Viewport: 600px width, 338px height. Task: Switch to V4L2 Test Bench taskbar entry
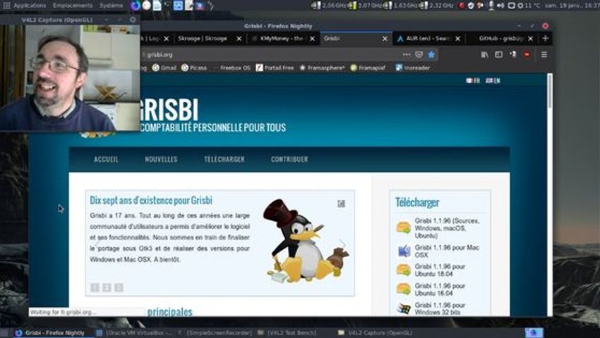click(287, 333)
